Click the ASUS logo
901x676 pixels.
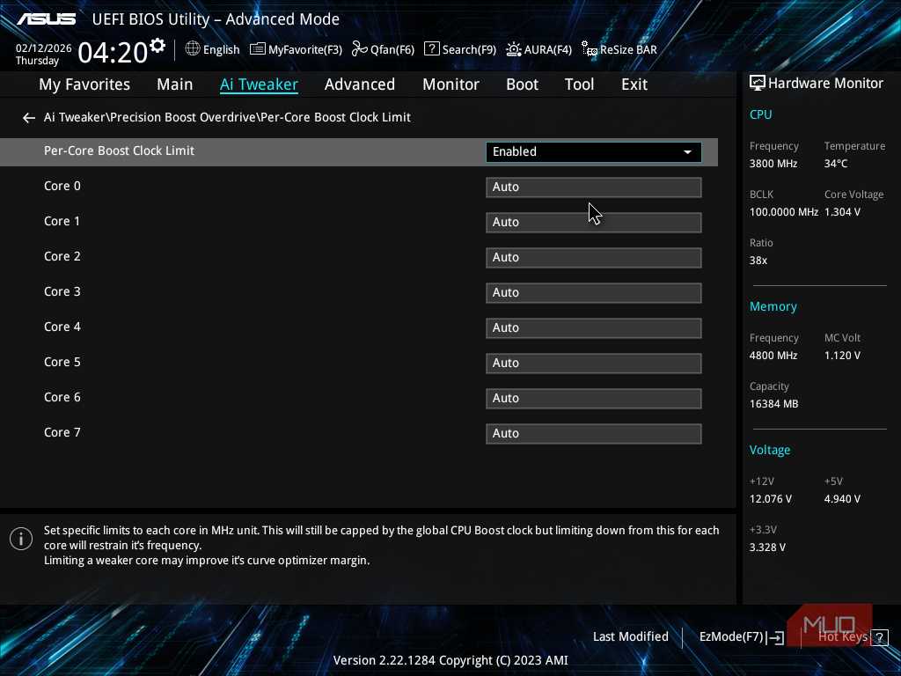click(x=46, y=19)
